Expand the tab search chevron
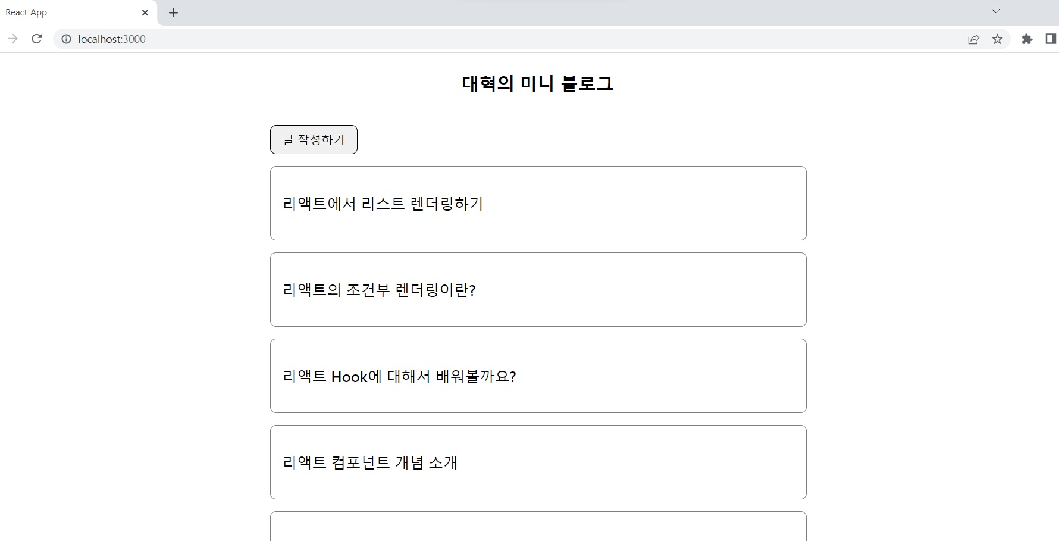Image resolution: width=1059 pixels, height=541 pixels. [995, 11]
